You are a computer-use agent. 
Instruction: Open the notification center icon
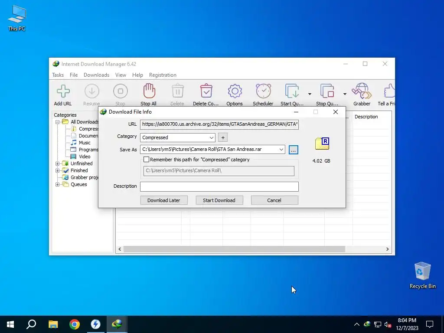click(x=430, y=324)
